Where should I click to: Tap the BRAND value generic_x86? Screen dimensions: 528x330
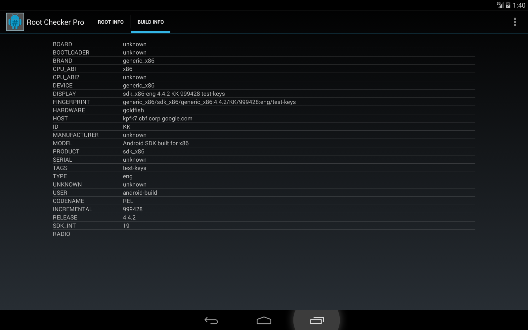coord(139,61)
